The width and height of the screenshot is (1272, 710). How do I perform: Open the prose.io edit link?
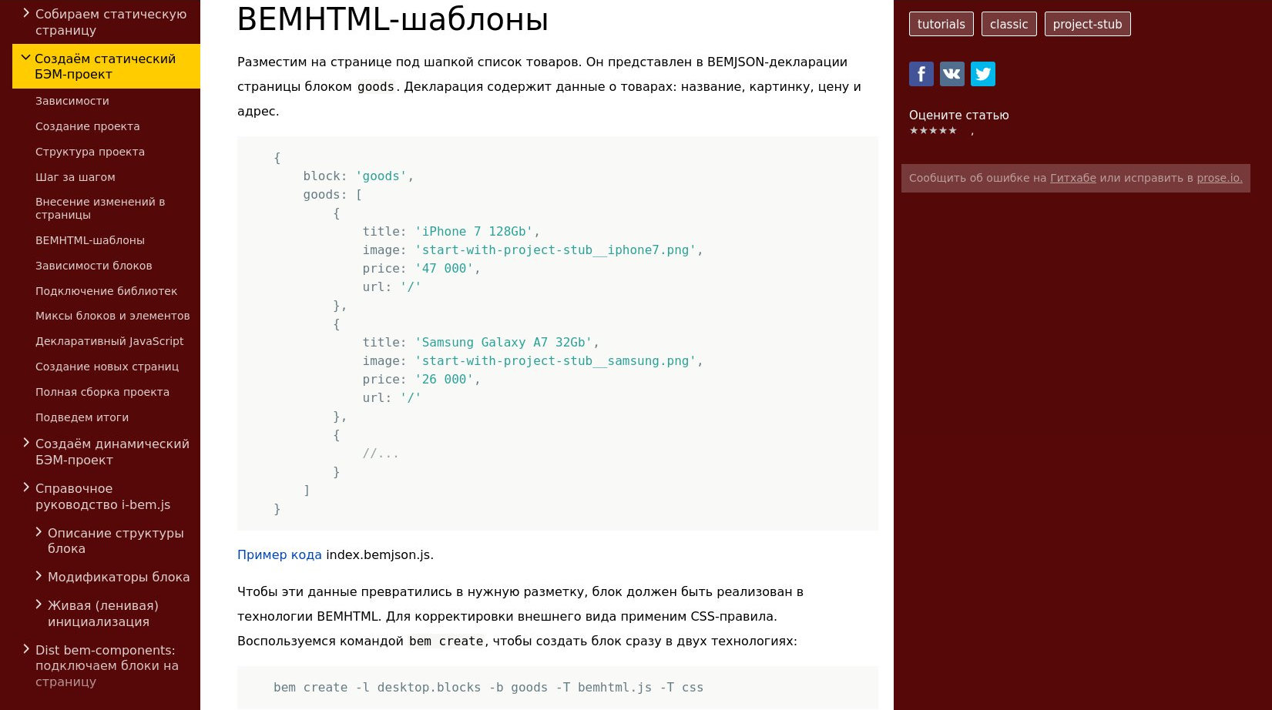(1219, 178)
